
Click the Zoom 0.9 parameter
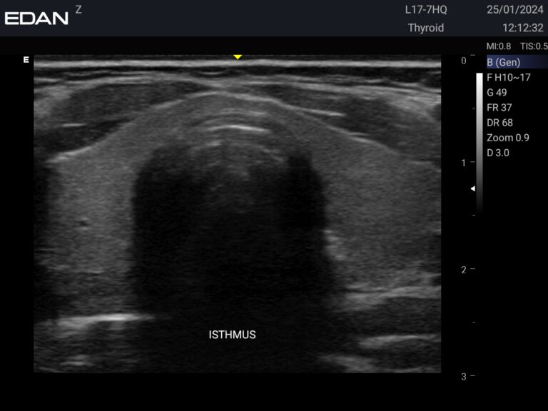[x=508, y=137]
